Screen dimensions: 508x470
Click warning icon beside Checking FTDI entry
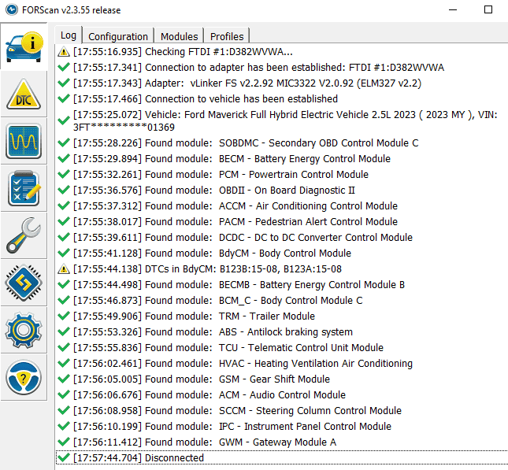pos(64,51)
